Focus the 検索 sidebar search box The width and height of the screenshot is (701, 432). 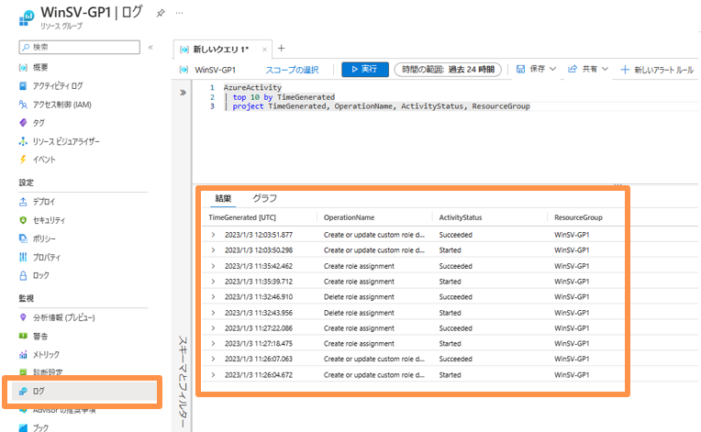coord(80,48)
